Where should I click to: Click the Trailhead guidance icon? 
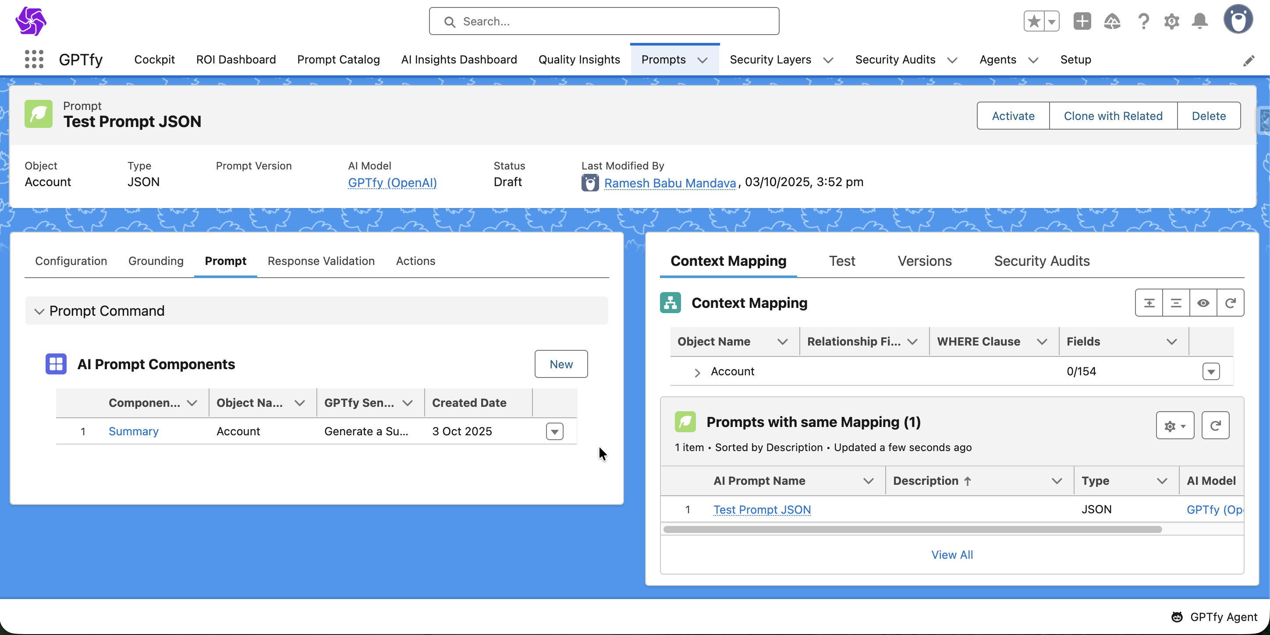pyautogui.click(x=1112, y=21)
